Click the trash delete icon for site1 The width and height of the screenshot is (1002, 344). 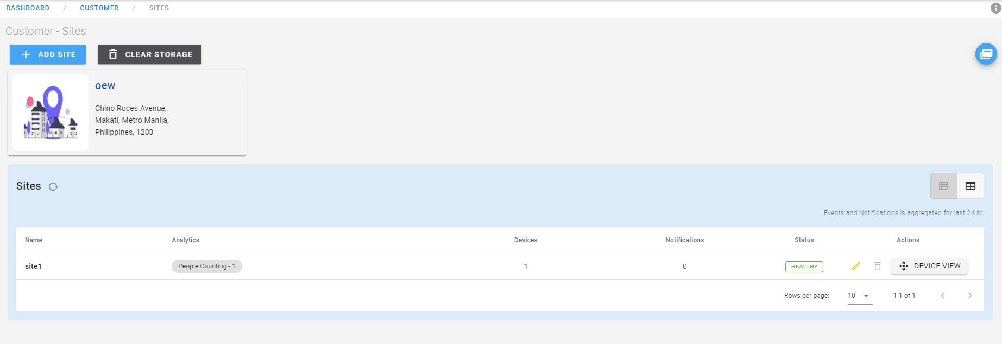click(878, 266)
